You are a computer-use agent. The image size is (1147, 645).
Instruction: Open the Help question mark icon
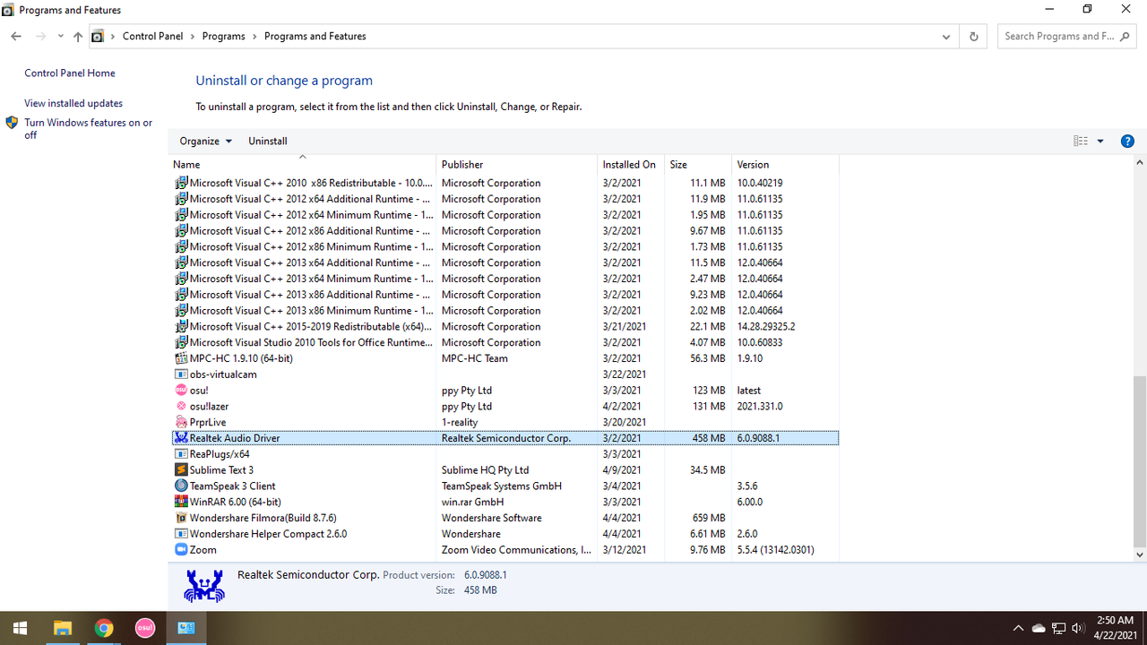point(1127,141)
